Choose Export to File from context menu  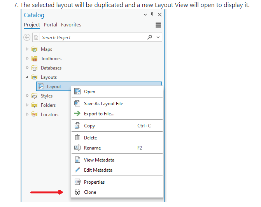(x=99, y=114)
